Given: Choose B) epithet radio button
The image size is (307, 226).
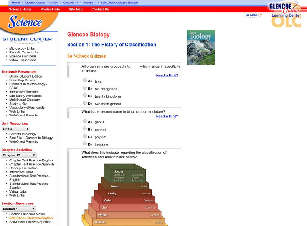Looking at the screenshot, I should tap(85, 128).
